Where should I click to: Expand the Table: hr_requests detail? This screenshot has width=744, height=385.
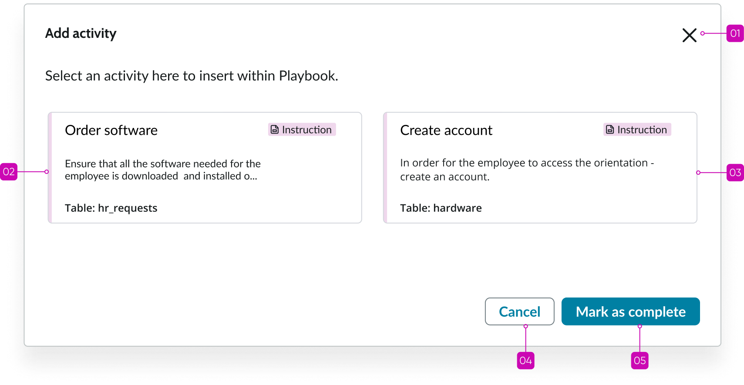click(111, 208)
